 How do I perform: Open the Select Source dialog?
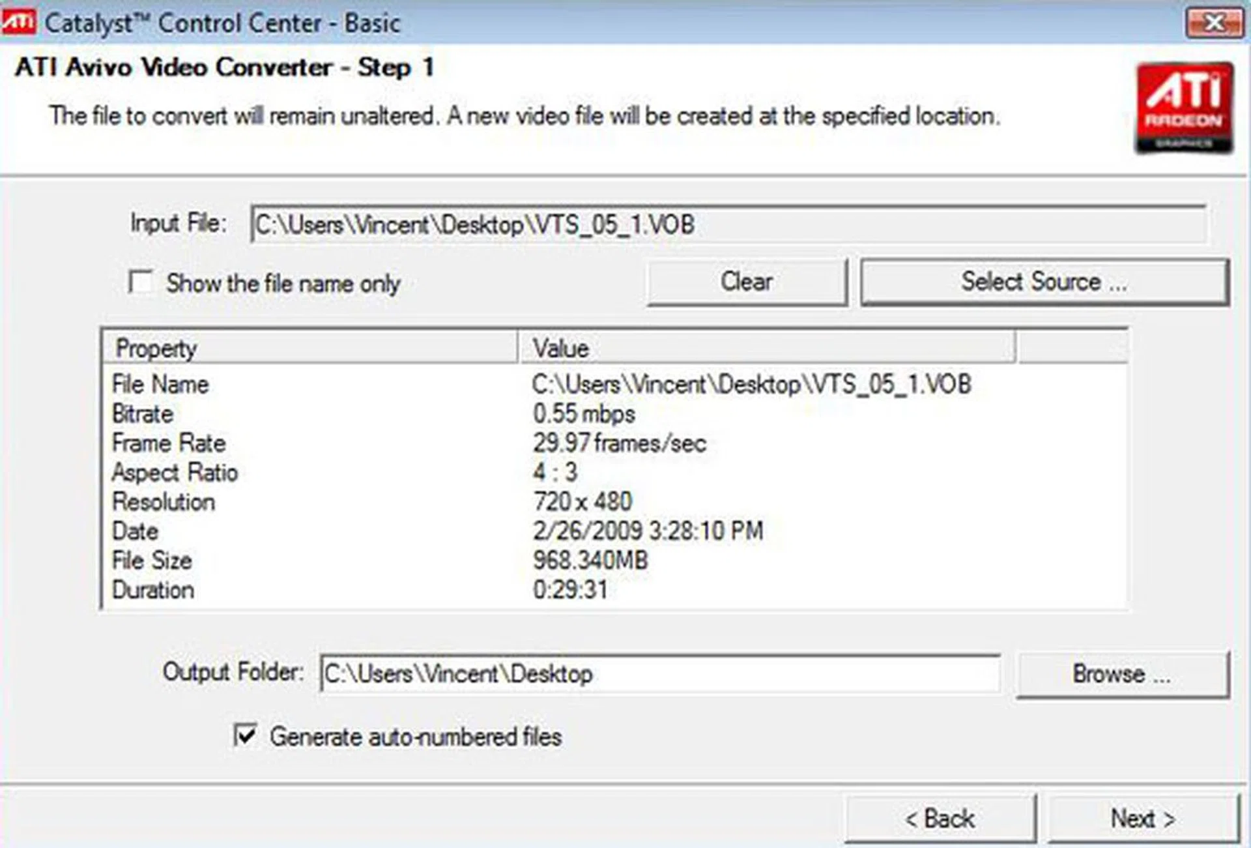1044,282
